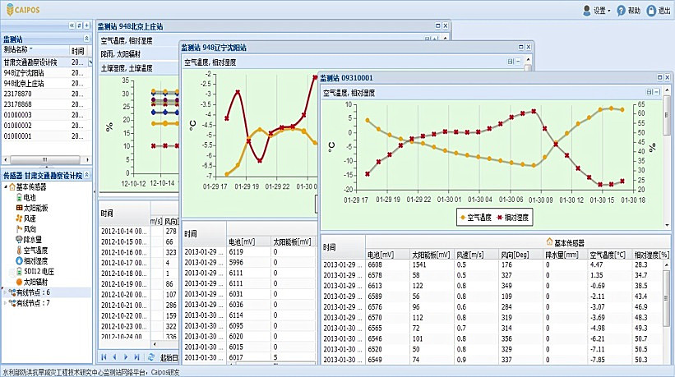Screen dimensions: 675x377
Task: Go to previous page in 北京上庄站 table
Action: (114, 356)
